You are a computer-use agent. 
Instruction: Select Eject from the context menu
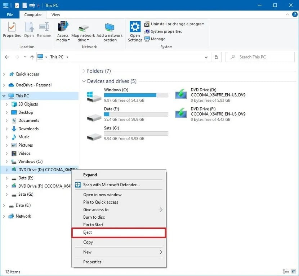[x=88, y=232]
